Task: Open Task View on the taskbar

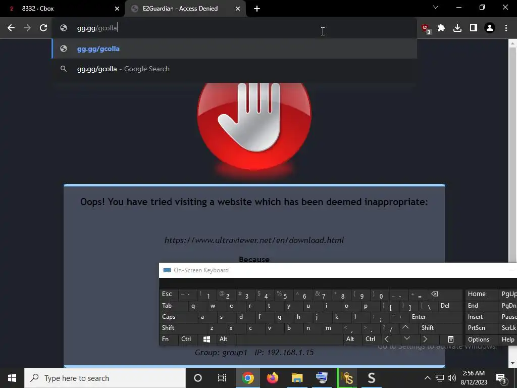Action: click(x=222, y=378)
